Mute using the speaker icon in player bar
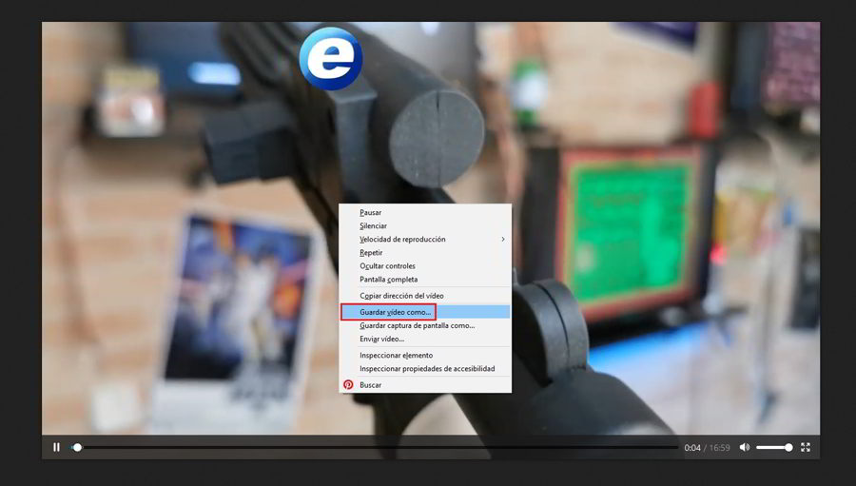This screenshot has width=856, height=486. 745,447
